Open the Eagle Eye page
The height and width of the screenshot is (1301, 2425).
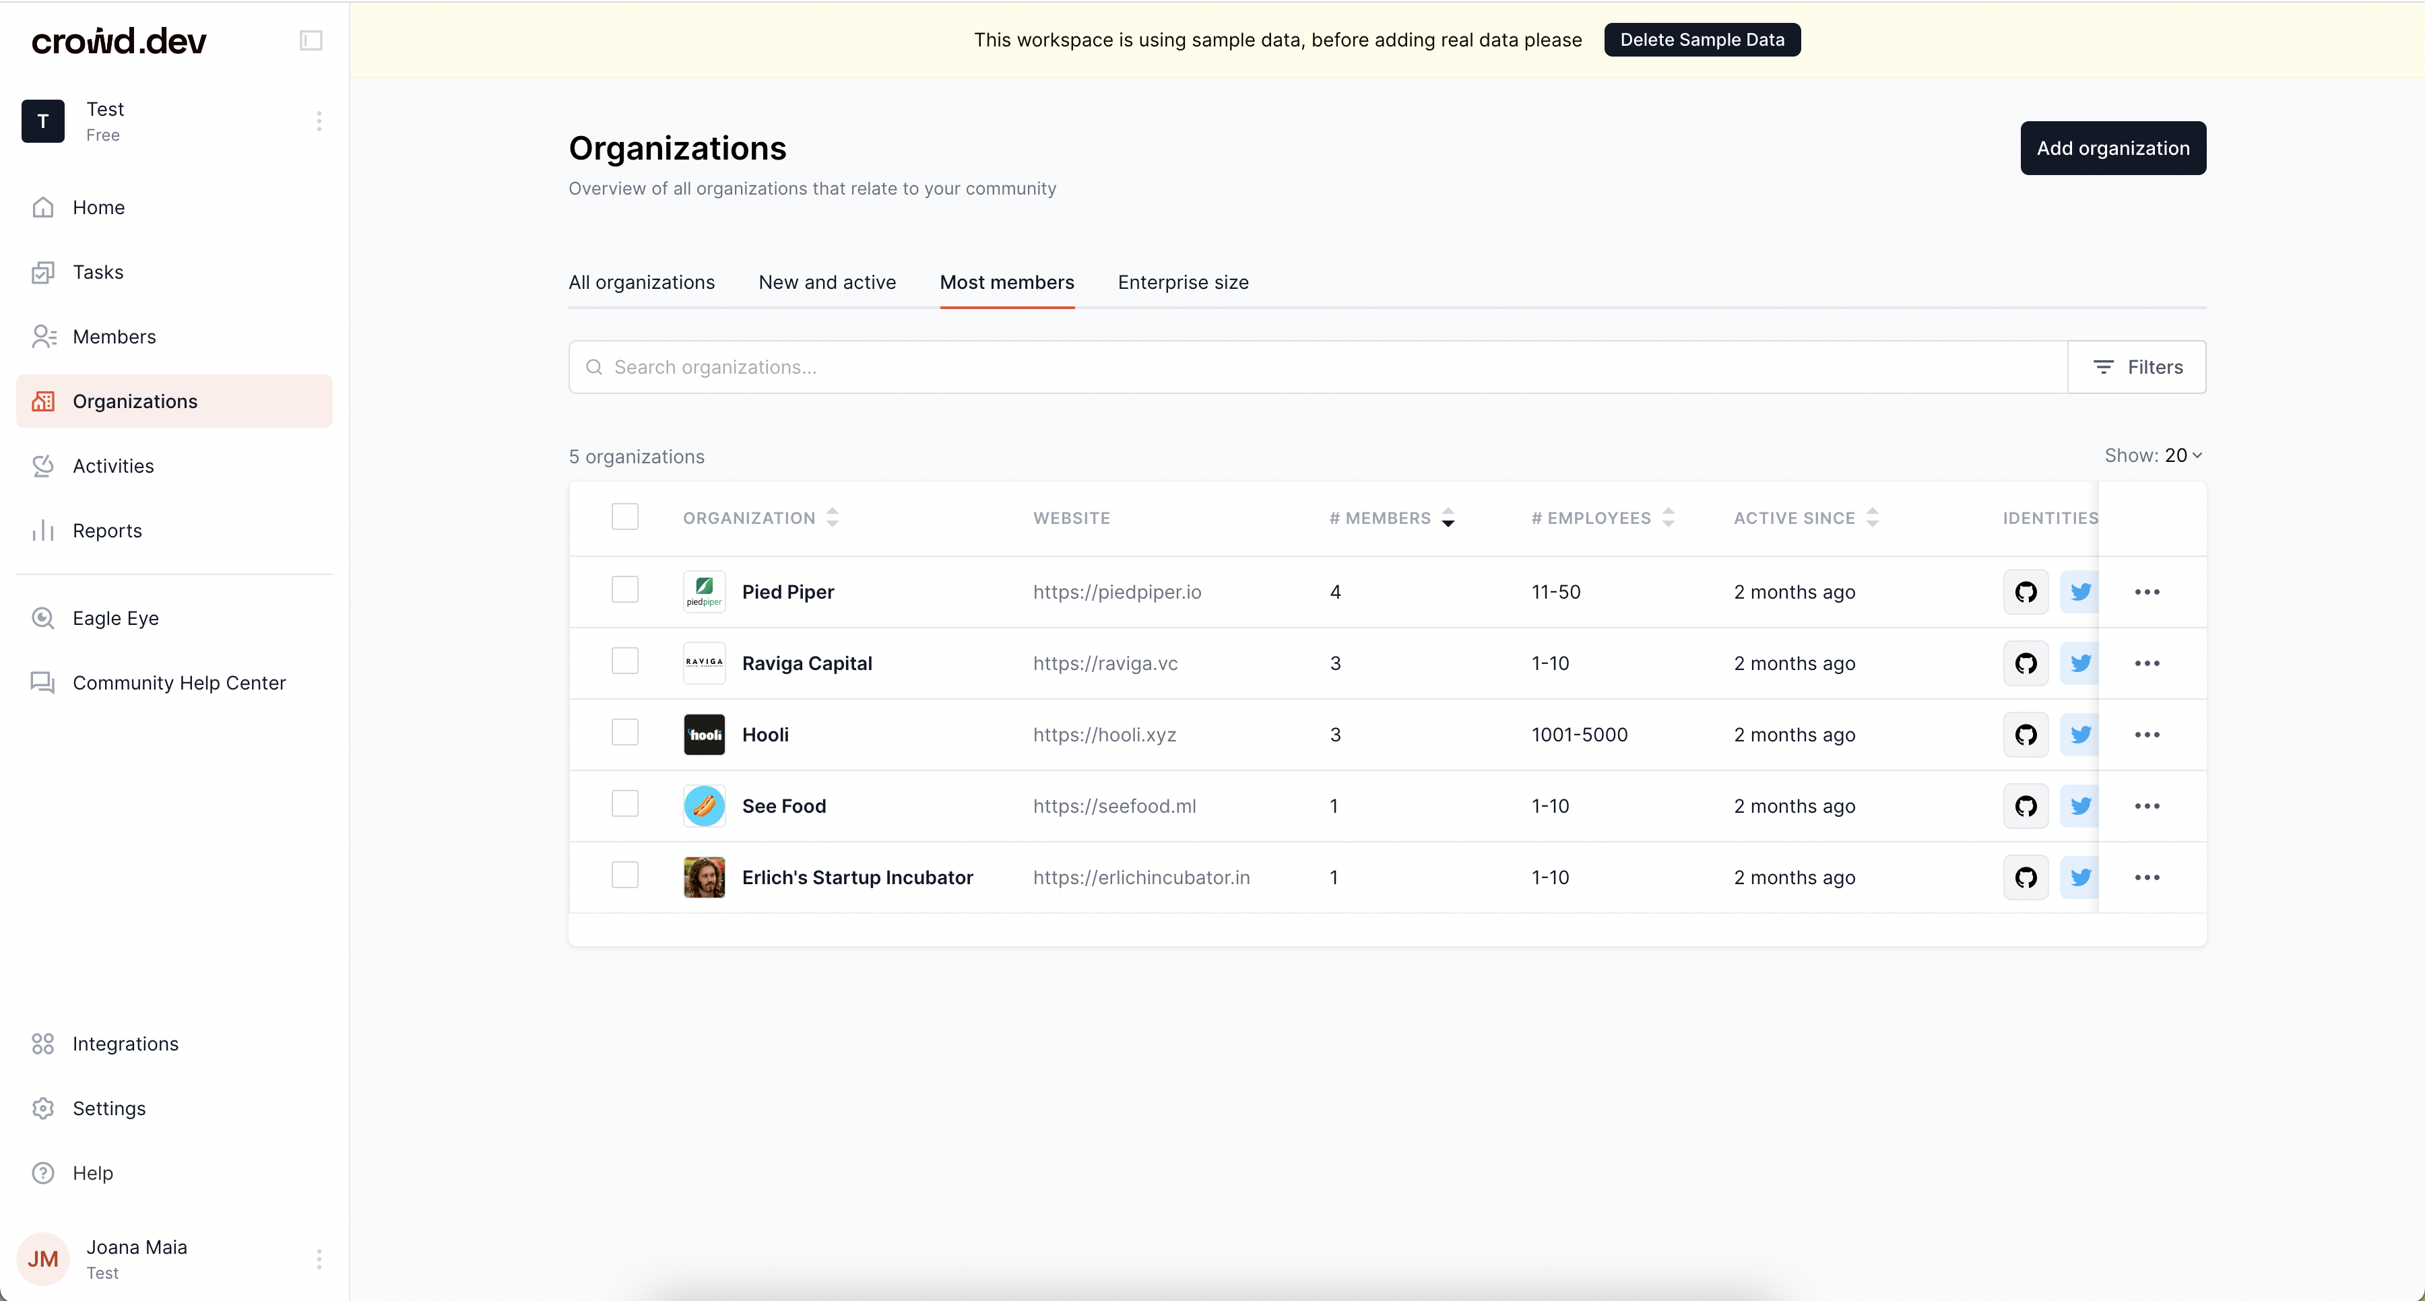click(x=115, y=618)
